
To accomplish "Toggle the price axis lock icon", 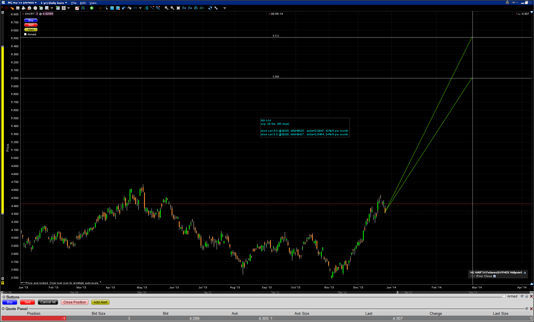I will (x=3, y=283).
